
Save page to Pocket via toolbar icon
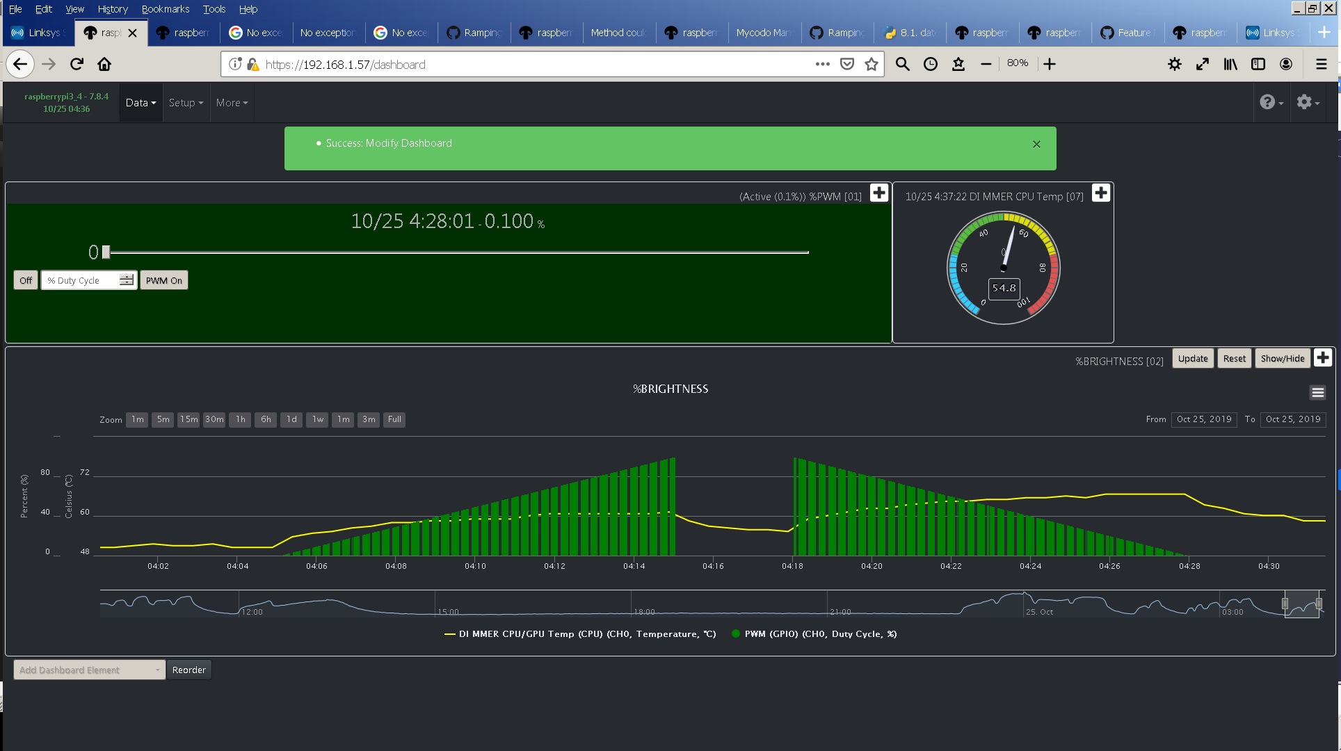[847, 64]
